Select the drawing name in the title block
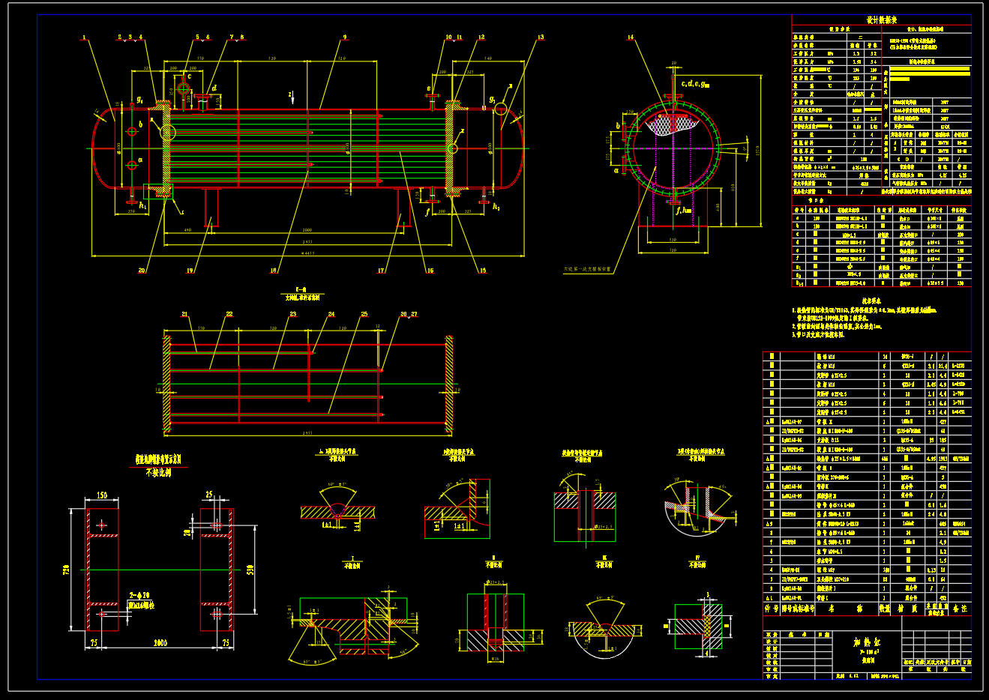 868,642
